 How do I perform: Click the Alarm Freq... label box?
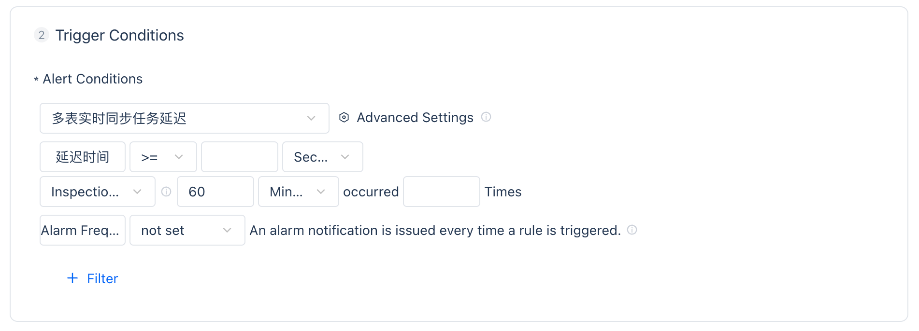point(83,230)
